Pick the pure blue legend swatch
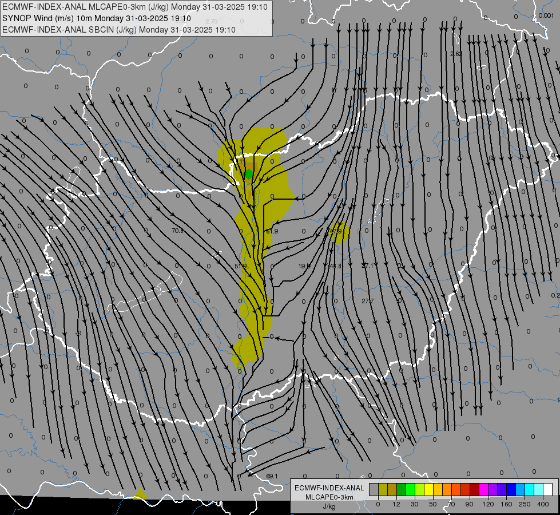 [x=511, y=489]
